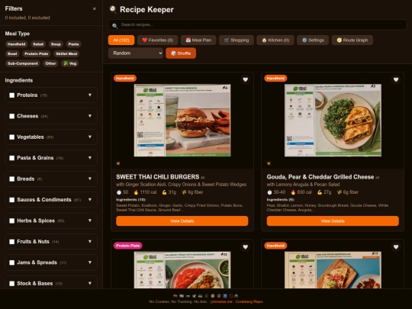Viewport: 412px width, 309px height.
Task: Toggle the Fruits & Nuts checkbox
Action: point(11,241)
